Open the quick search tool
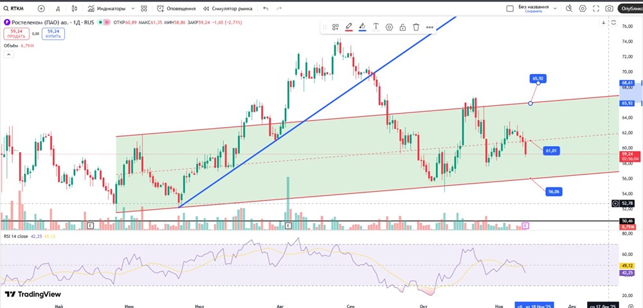The width and height of the screenshot is (643, 308). tap(569, 8)
